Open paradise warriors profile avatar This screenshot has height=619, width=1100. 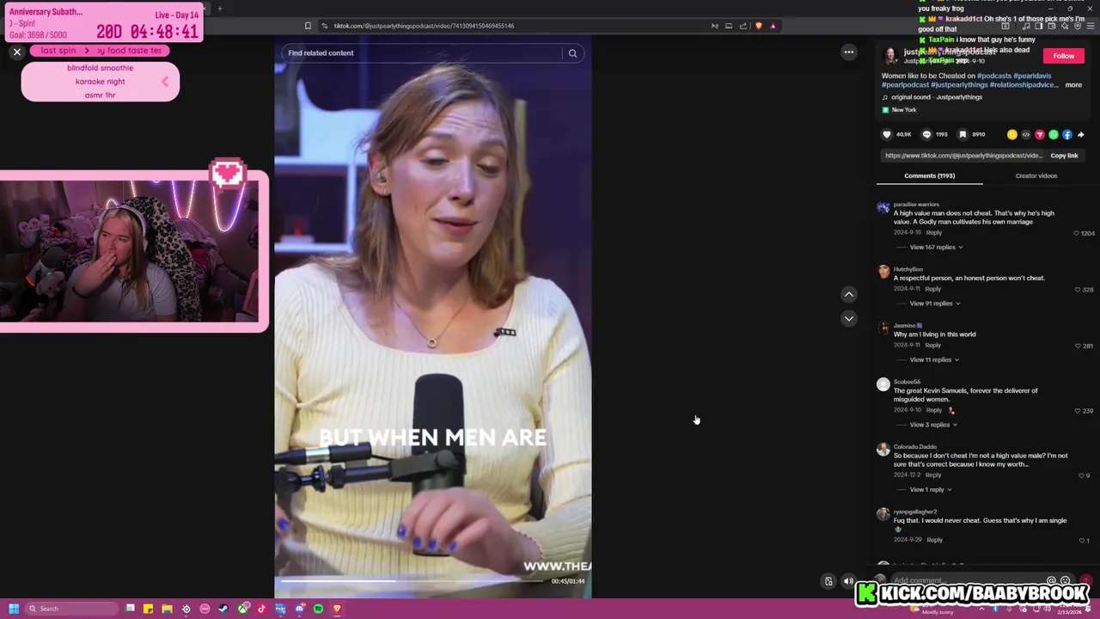click(x=883, y=207)
